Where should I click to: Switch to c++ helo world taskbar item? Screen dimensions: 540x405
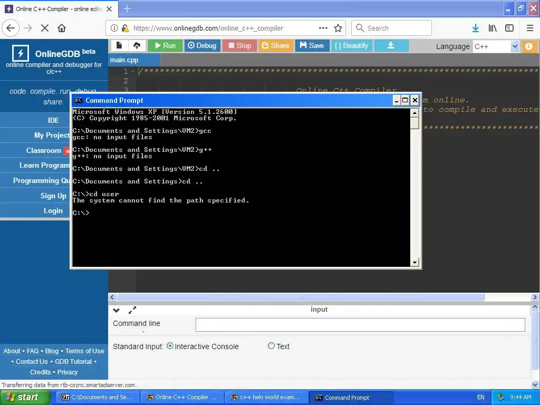pos(266,398)
